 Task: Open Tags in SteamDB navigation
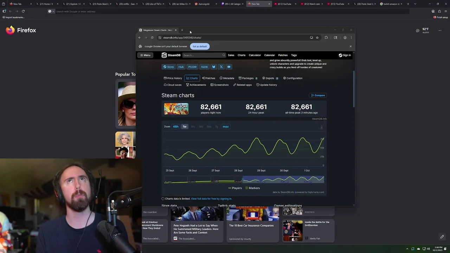(294, 55)
